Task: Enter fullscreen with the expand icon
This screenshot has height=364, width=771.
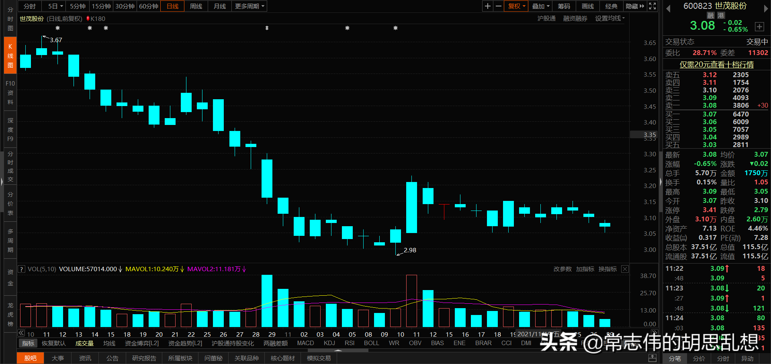Action: point(652,6)
